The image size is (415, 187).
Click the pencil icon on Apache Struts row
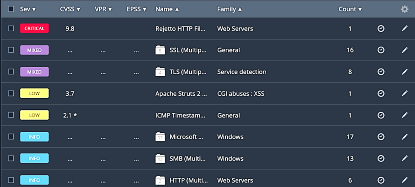point(404,93)
